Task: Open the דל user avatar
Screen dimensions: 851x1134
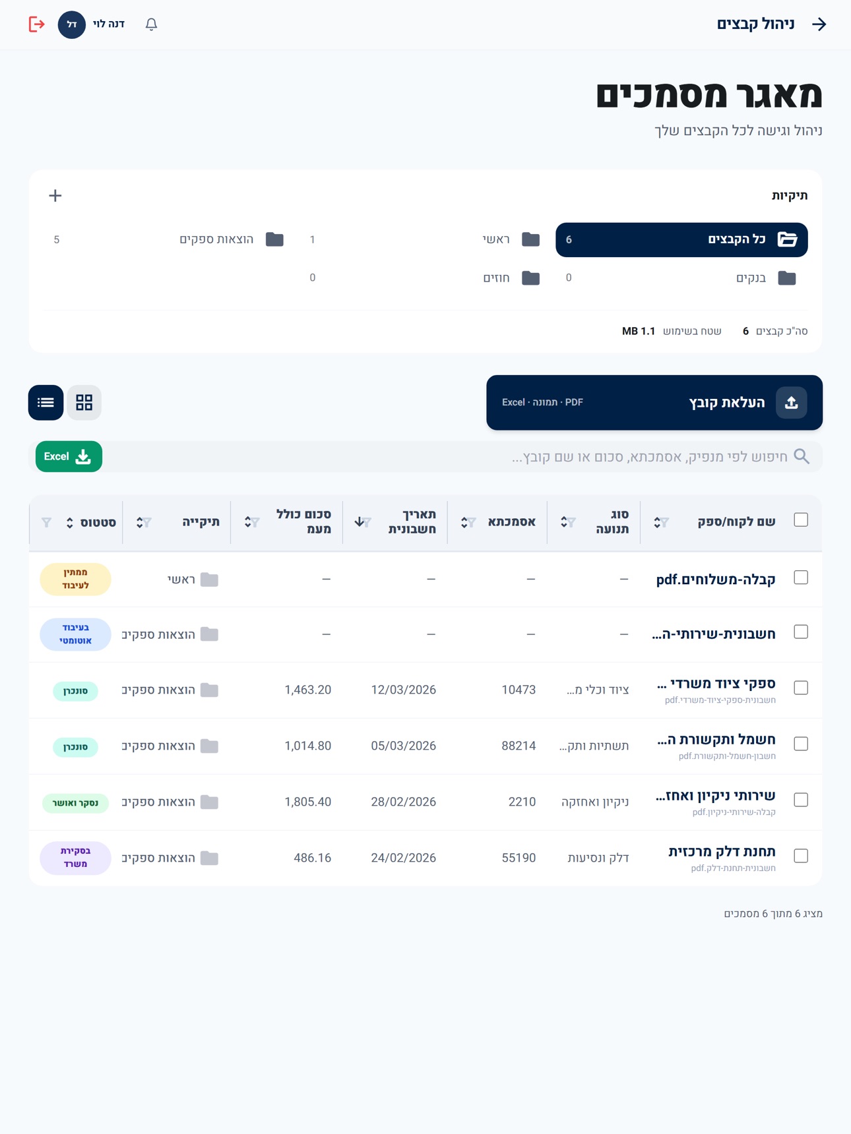Action: 72,24
